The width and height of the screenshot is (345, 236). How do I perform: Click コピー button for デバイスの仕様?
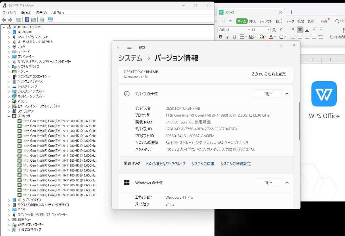268,94
